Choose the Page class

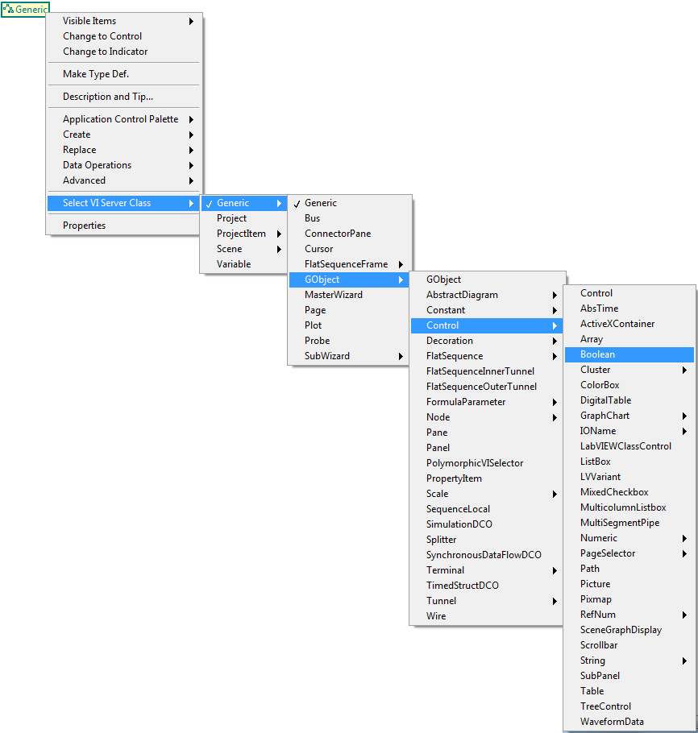coord(350,310)
